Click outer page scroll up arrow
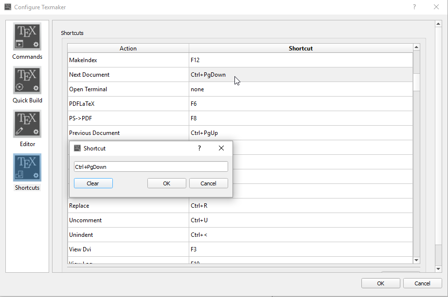The image size is (448, 297). (438, 24)
